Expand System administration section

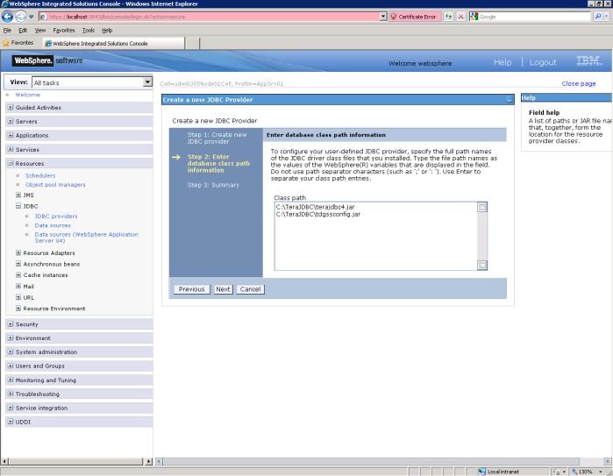[11, 352]
